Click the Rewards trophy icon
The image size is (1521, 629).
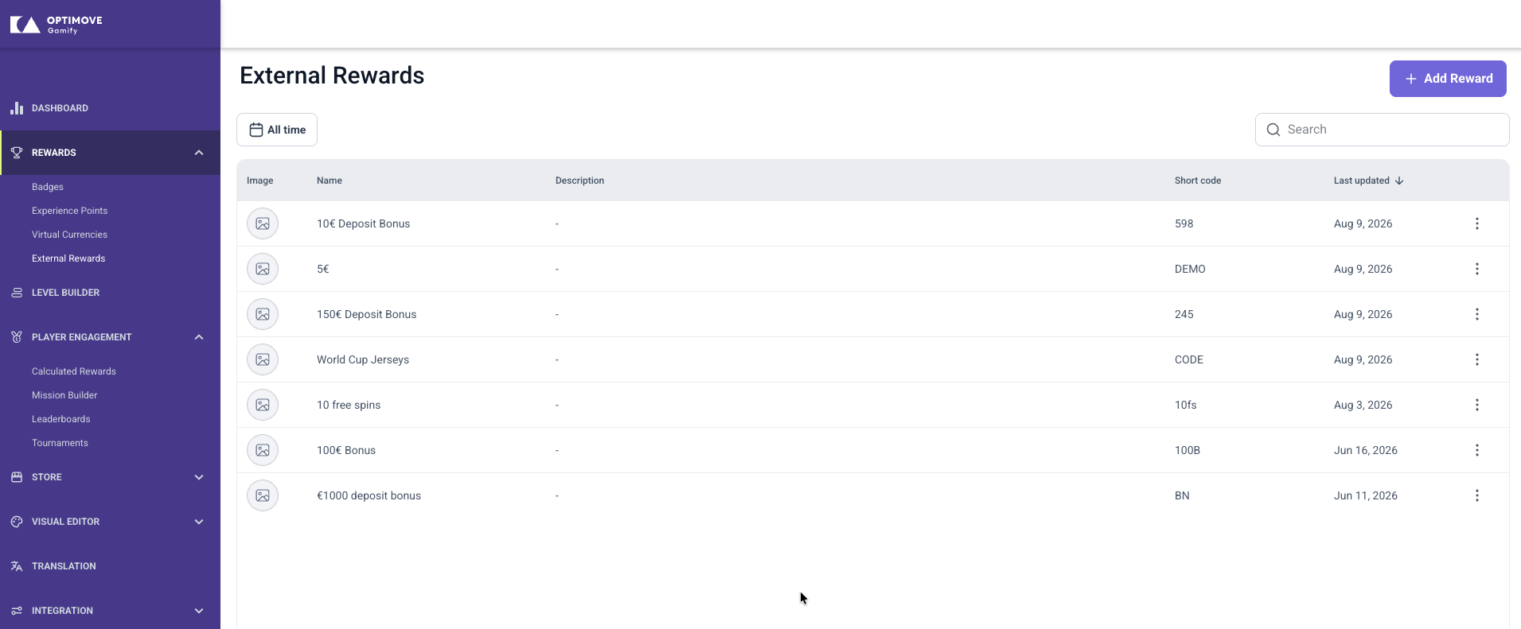coord(17,153)
